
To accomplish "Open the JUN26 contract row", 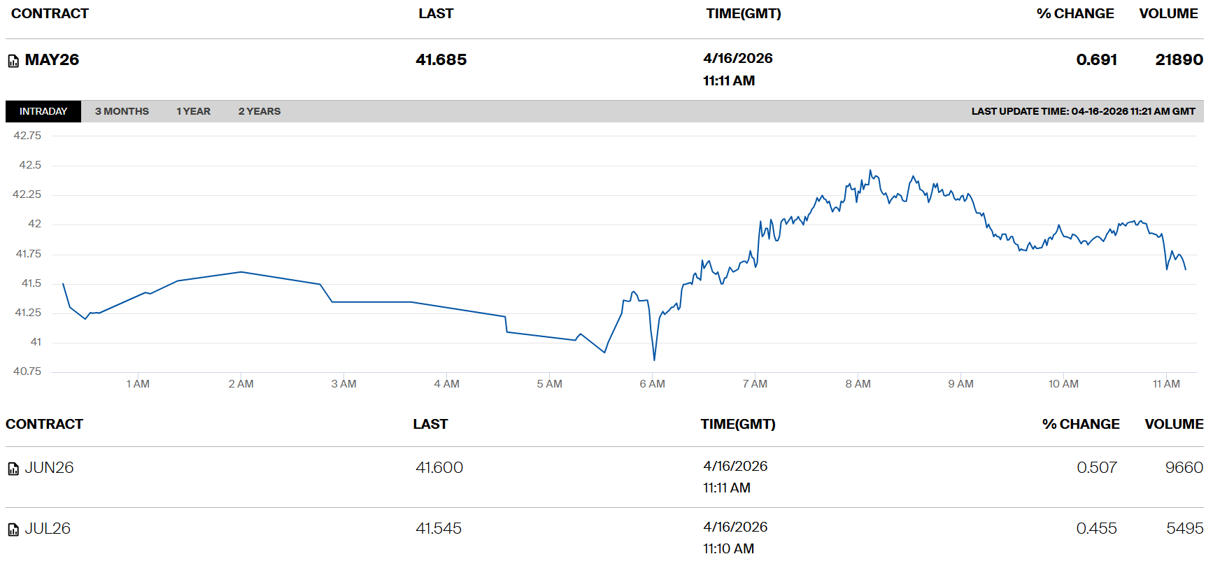I will click(x=49, y=468).
